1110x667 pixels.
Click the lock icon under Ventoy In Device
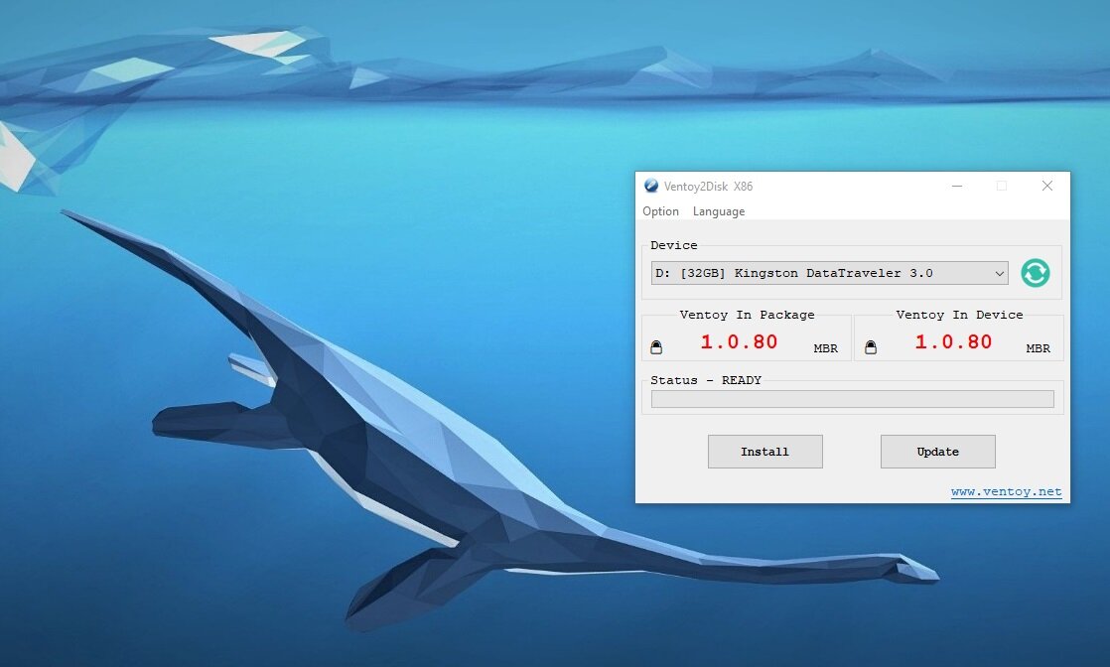pos(871,347)
